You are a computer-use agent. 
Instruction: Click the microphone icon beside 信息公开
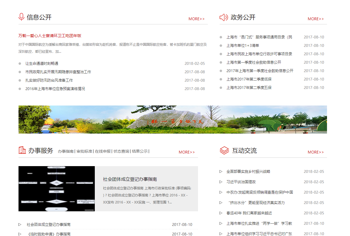pyautogui.click(x=21, y=17)
